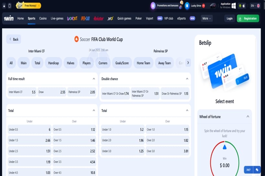Screen dimensions: 265x176
Task: Click the Back button
Action: 14,39
